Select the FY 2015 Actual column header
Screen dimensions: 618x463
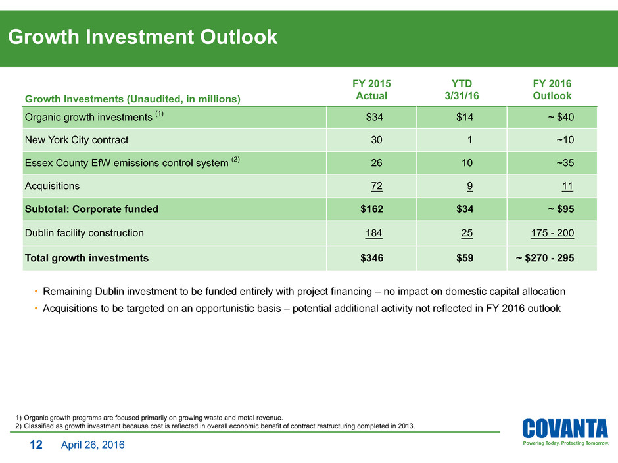pyautogui.click(x=371, y=89)
